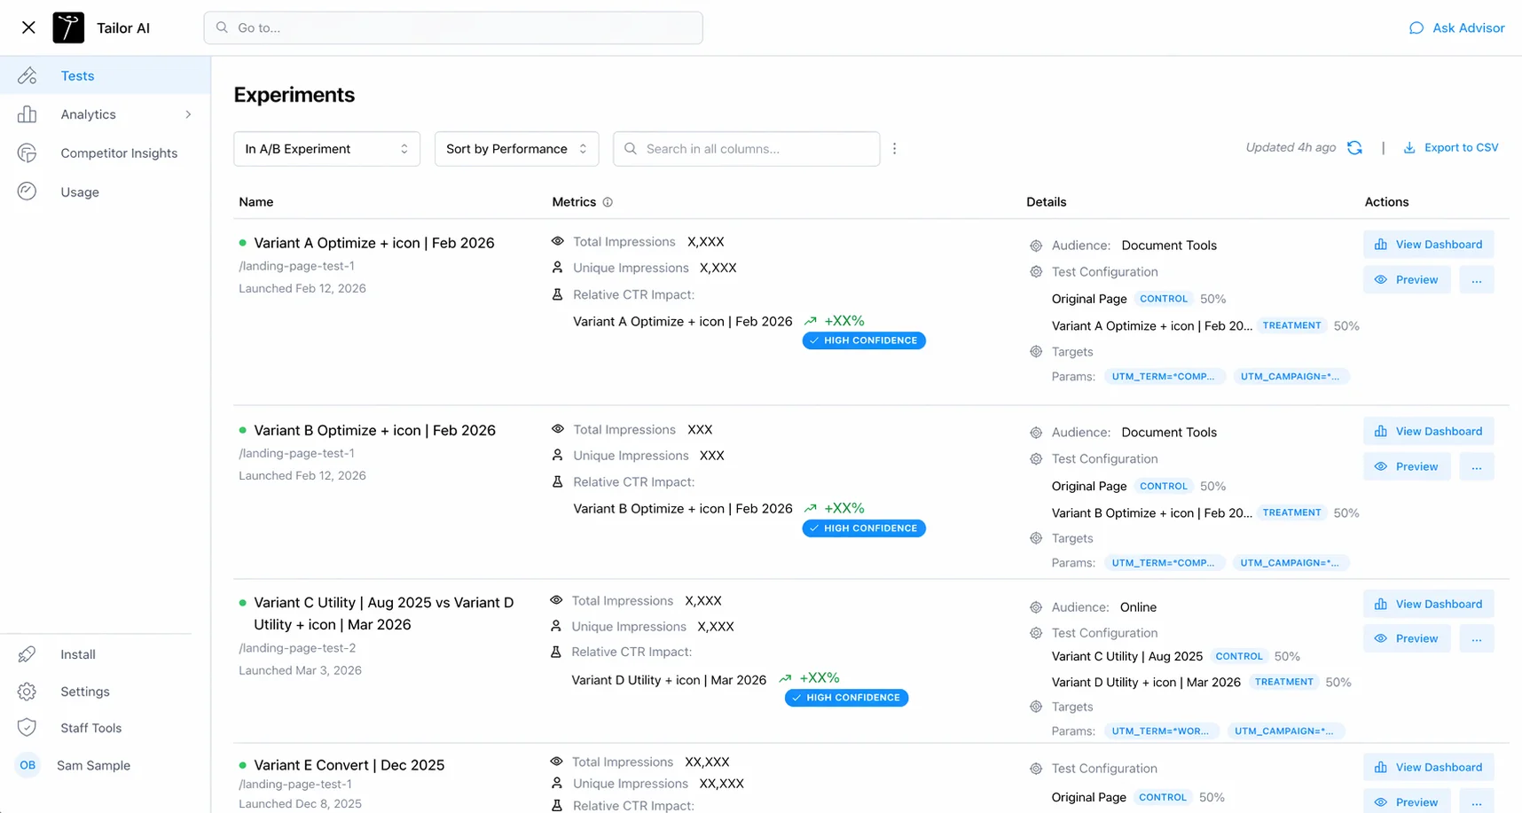Viewport: 1522px width, 813px height.
Task: View Dashboard for Variant E Convert
Action: tap(1428, 768)
